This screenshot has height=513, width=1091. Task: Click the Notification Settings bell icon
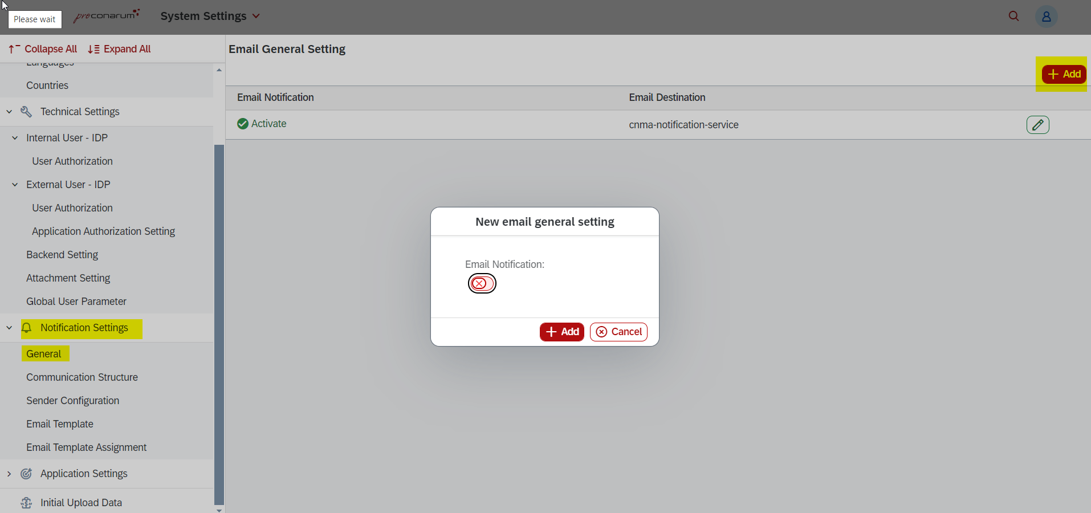[27, 328]
